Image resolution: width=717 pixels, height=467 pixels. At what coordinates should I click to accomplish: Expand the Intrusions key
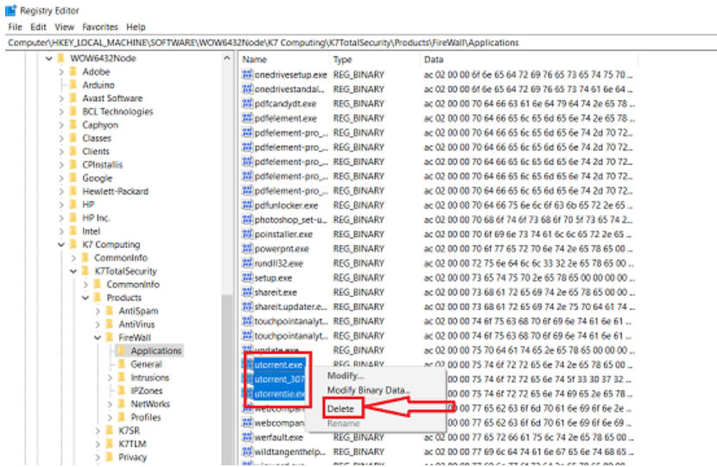point(110,377)
